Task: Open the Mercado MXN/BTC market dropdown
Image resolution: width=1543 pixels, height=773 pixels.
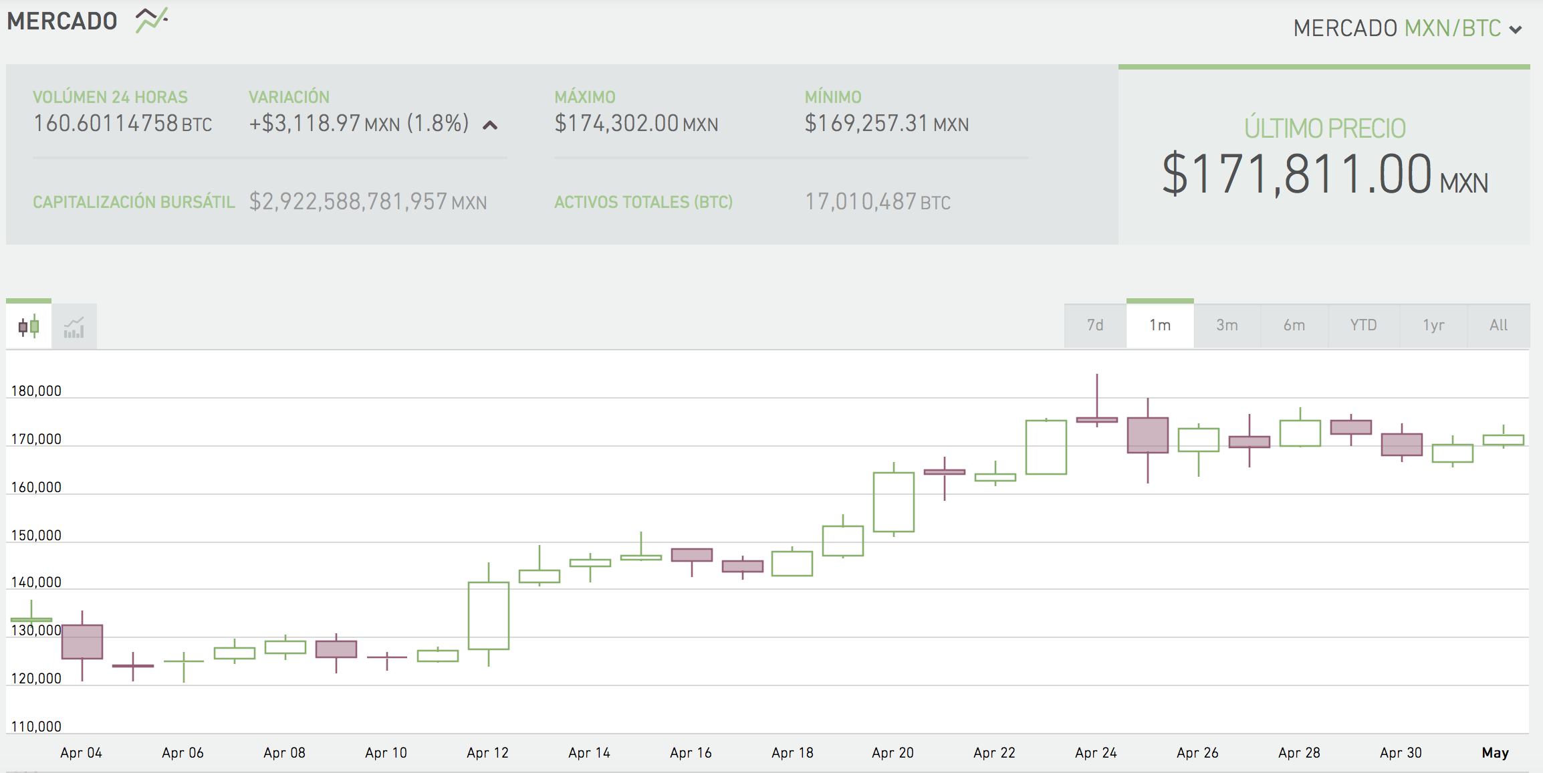Action: pos(1407,28)
